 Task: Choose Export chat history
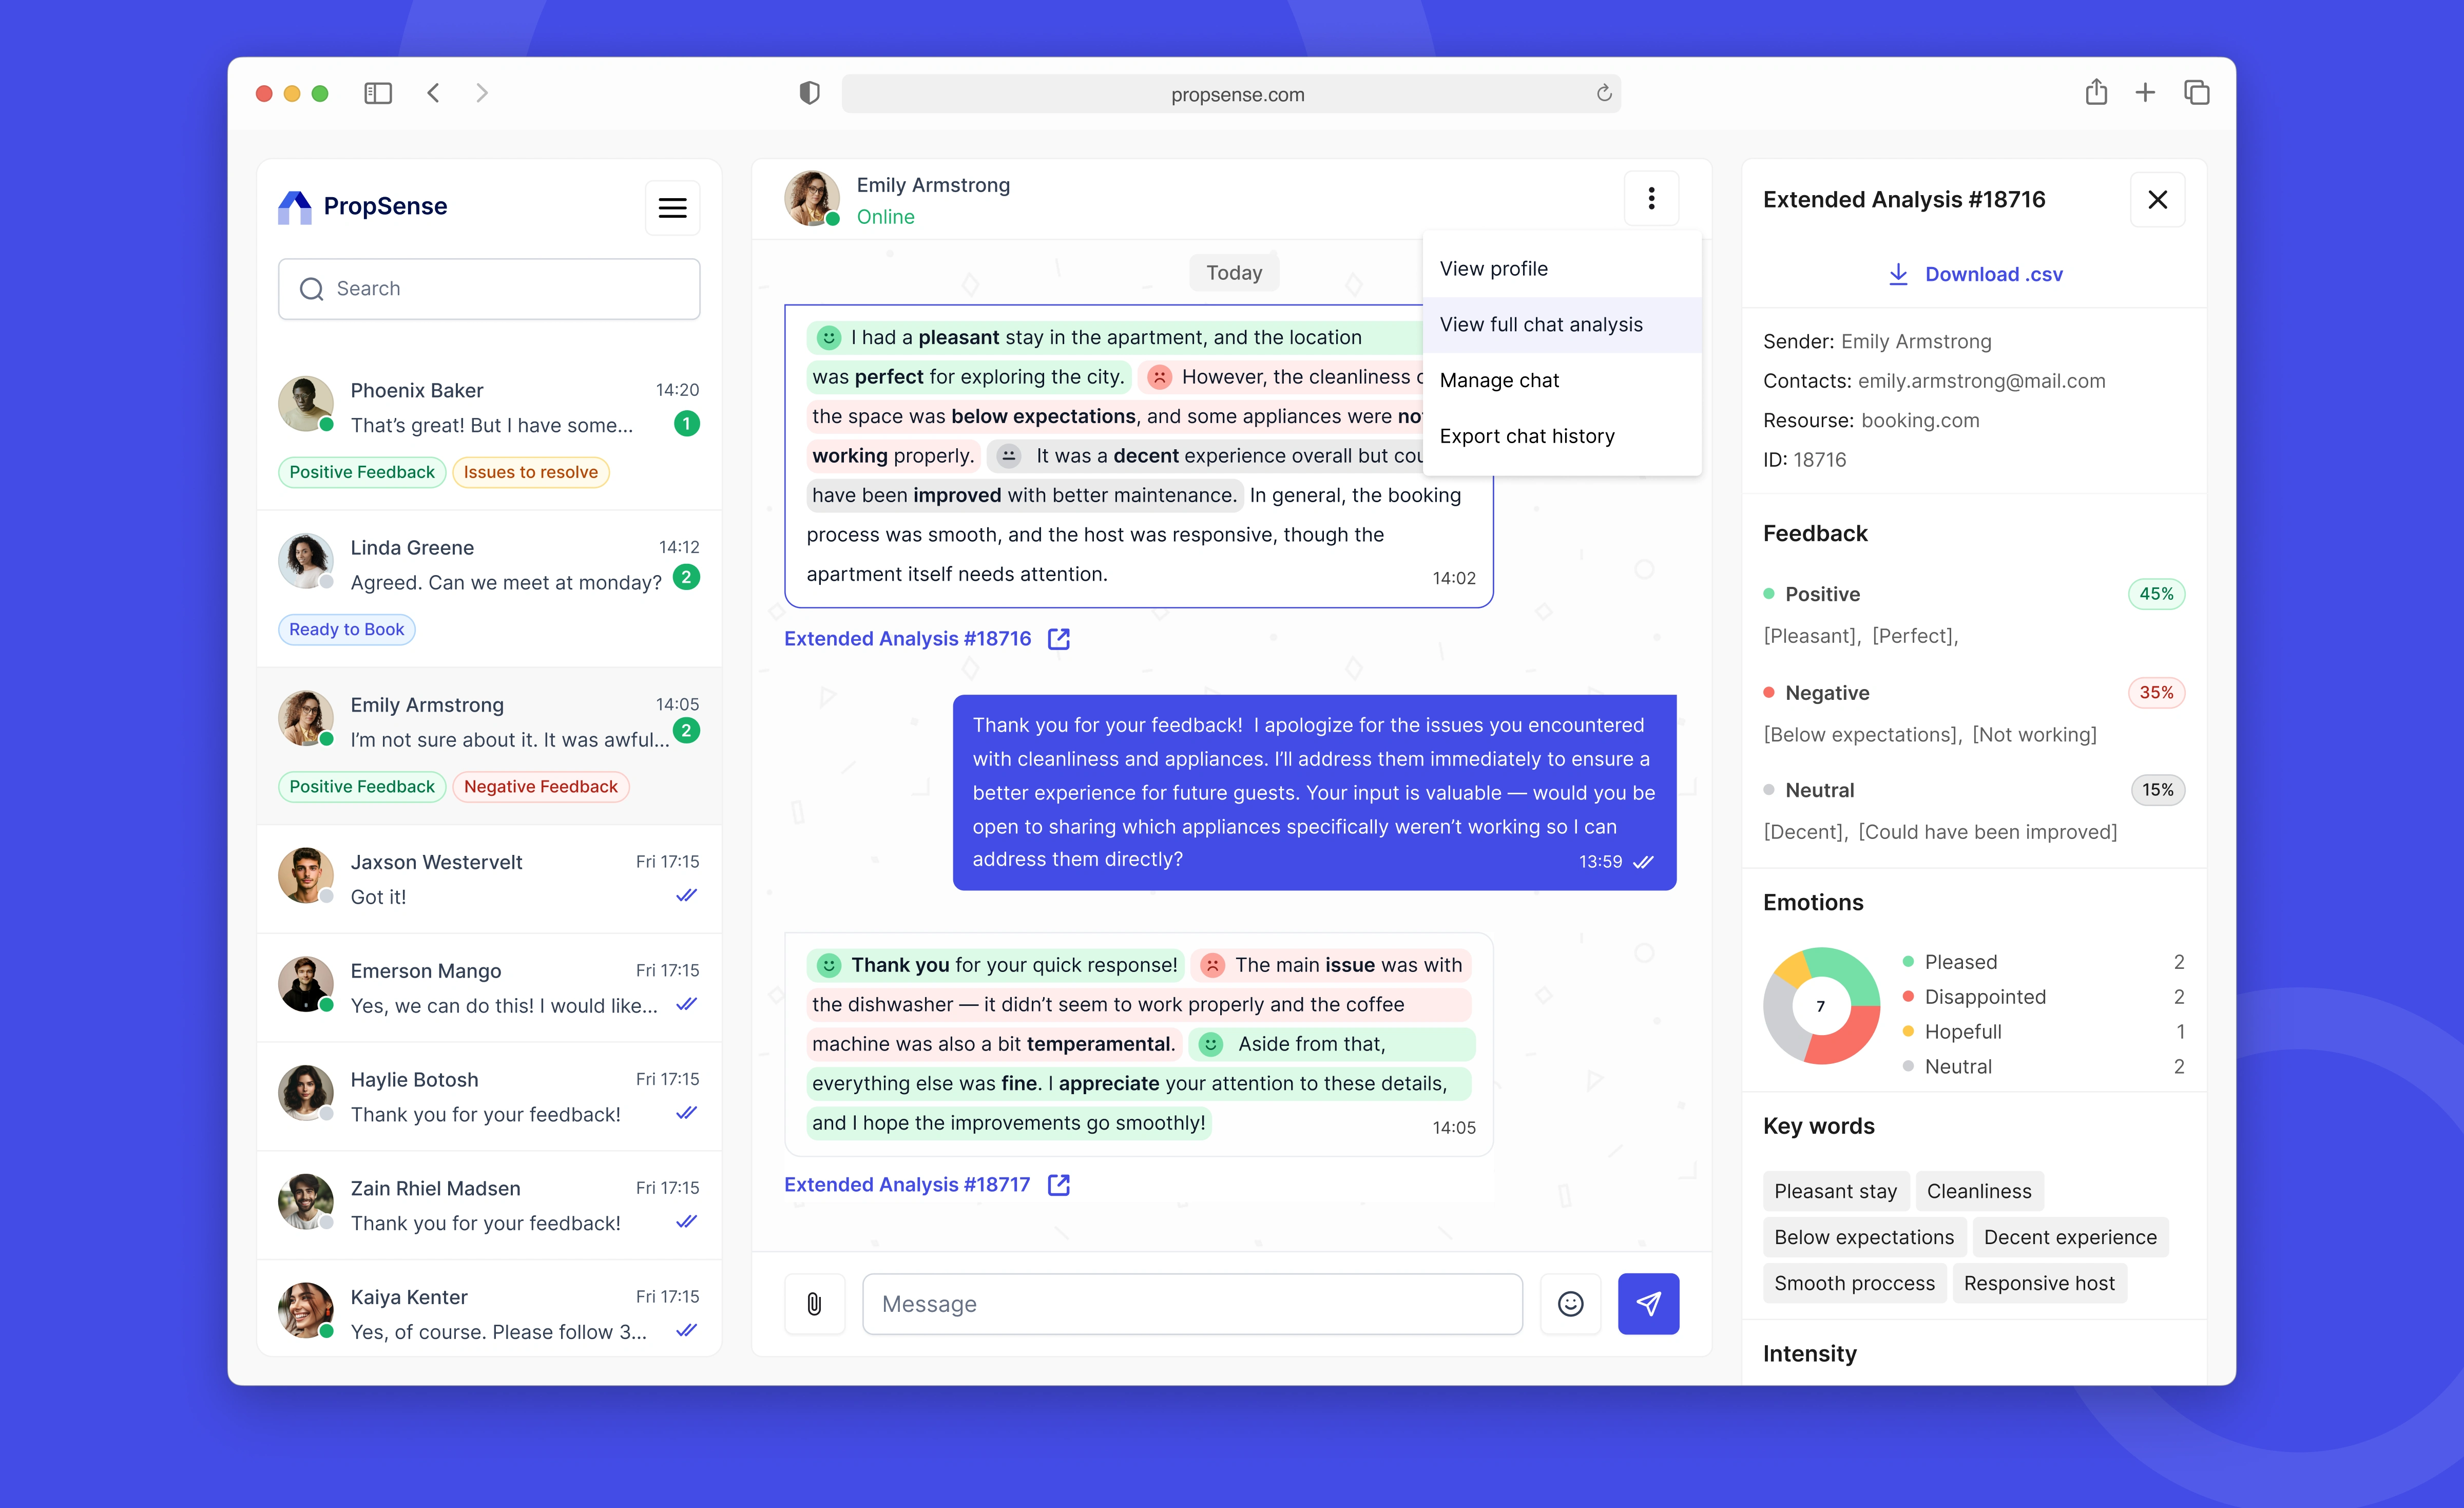coord(1562,437)
